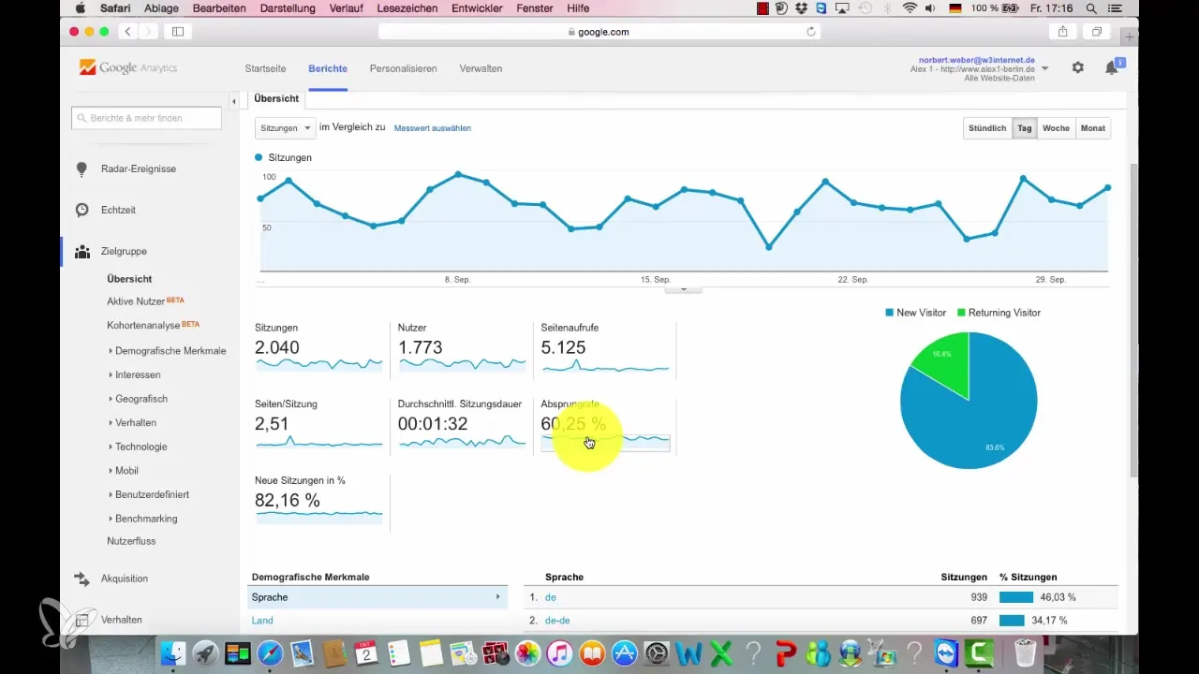The image size is (1199, 674).
Task: Select the Land dimension link
Action: [x=262, y=620]
